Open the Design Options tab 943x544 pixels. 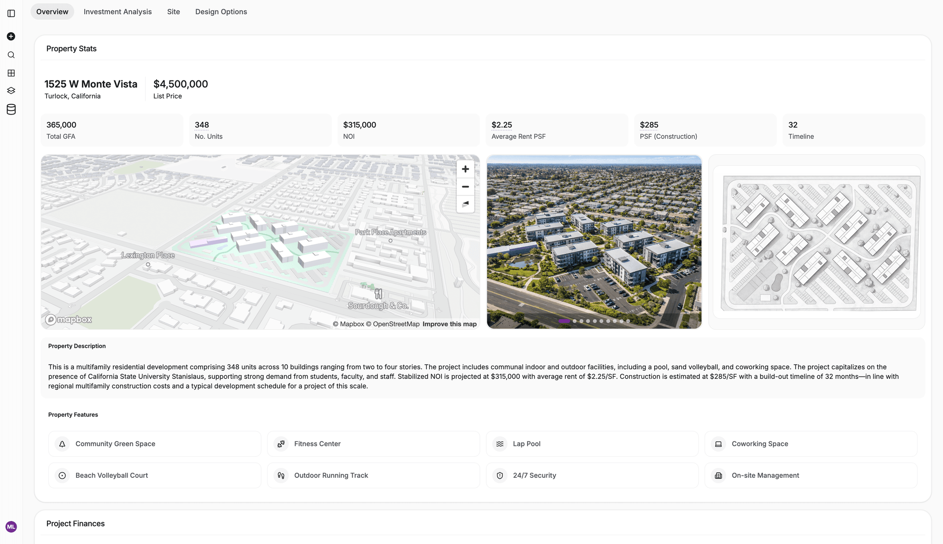(221, 11)
